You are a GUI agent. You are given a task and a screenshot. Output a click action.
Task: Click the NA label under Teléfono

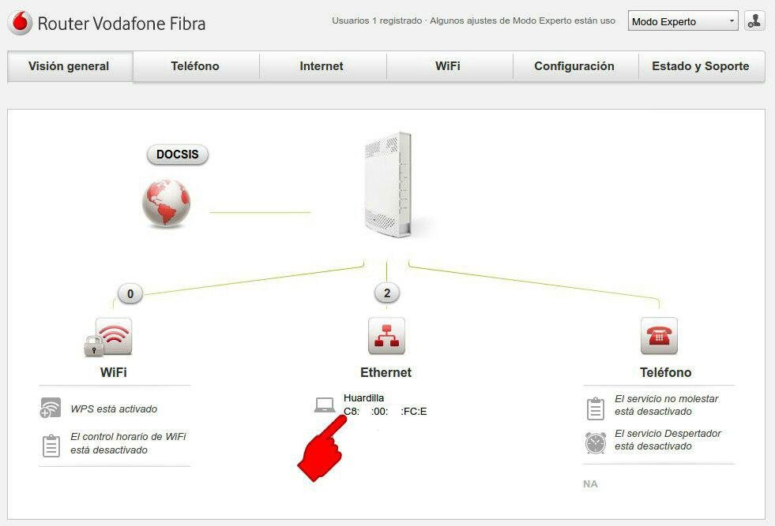[591, 483]
